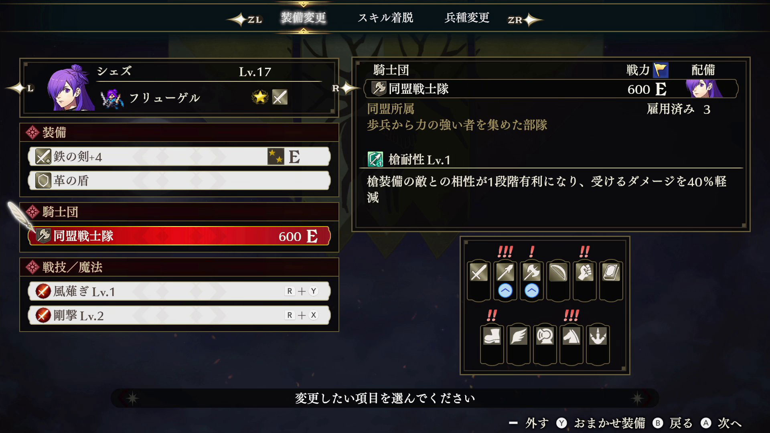Select the lance weapon affinity icon
The width and height of the screenshot is (770, 433).
[505, 273]
